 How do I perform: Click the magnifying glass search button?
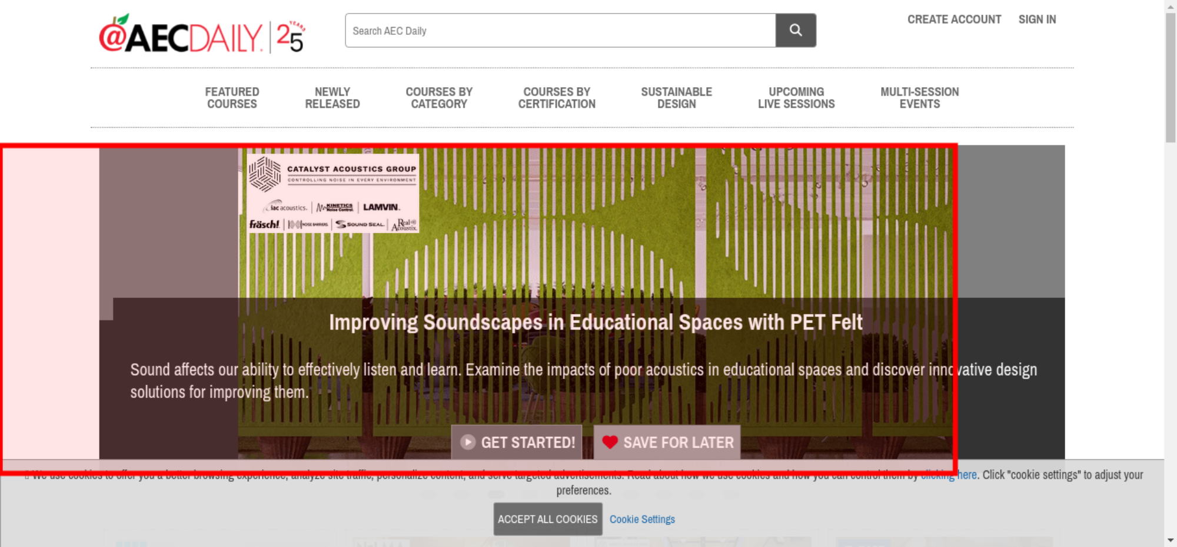(x=795, y=30)
